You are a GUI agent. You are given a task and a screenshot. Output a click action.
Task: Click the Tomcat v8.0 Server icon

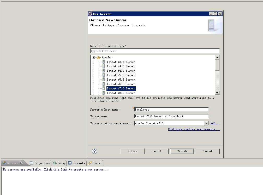pyautogui.click(x=104, y=93)
